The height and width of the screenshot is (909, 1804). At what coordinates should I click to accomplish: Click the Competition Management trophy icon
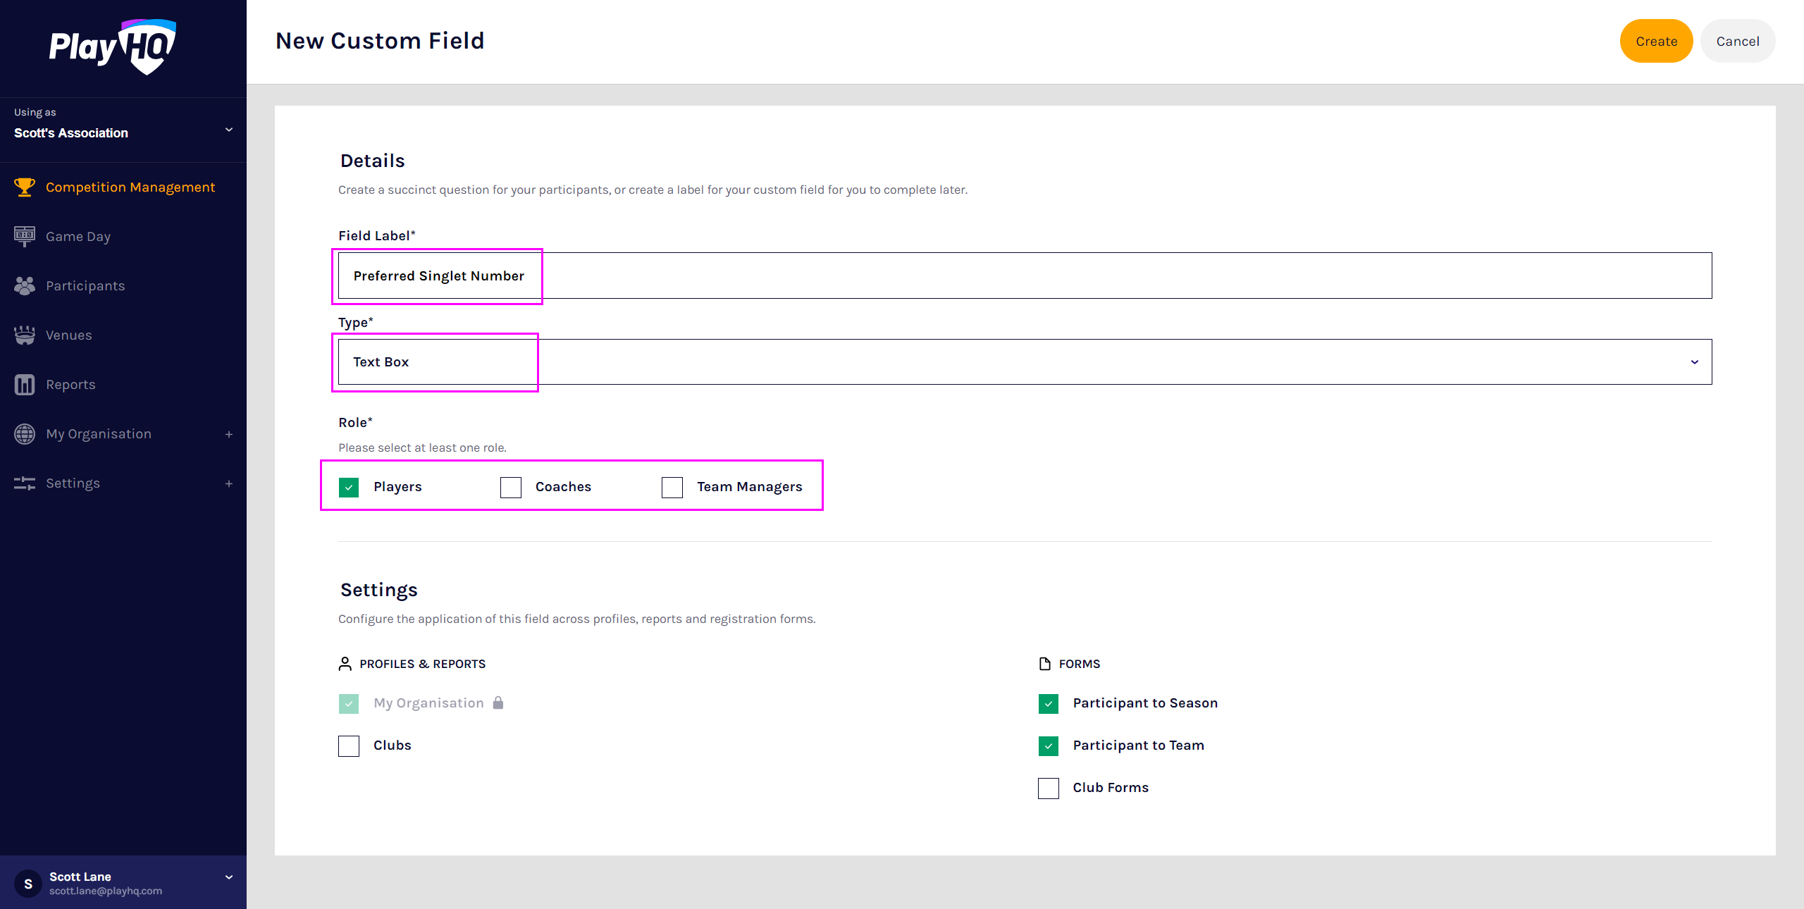click(25, 187)
